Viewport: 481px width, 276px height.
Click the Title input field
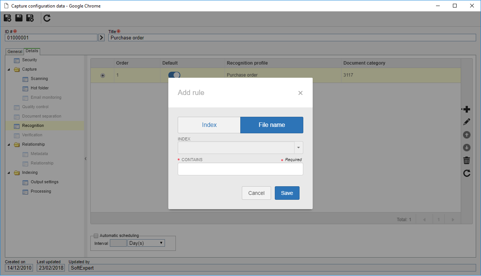(x=292, y=38)
